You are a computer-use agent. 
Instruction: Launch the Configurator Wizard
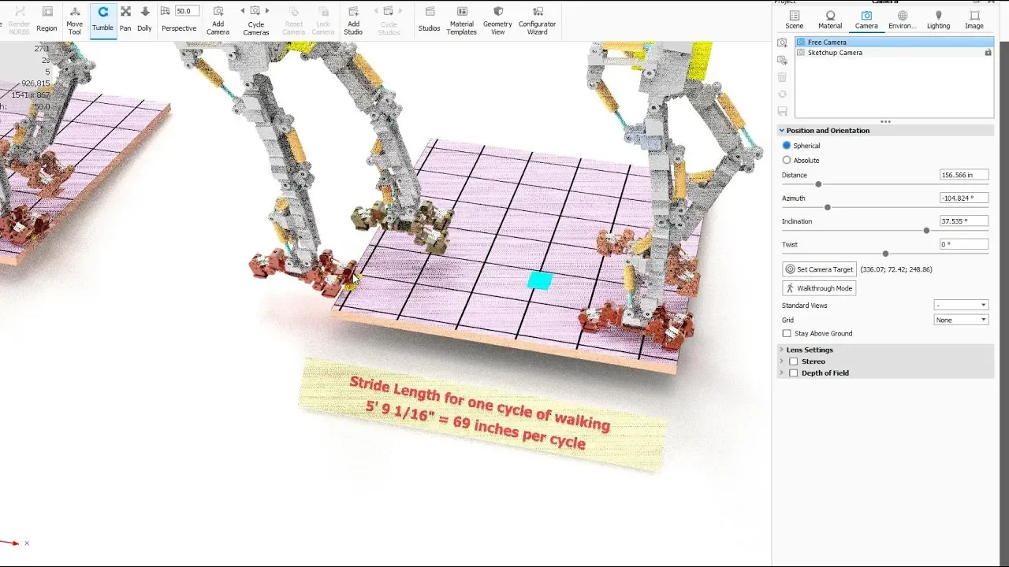click(x=538, y=20)
